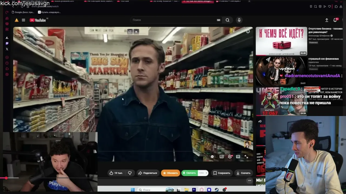This screenshot has height=194, width=346.
Task: Click the www.youtube.com/watch address bar
Action: click(45, 6)
